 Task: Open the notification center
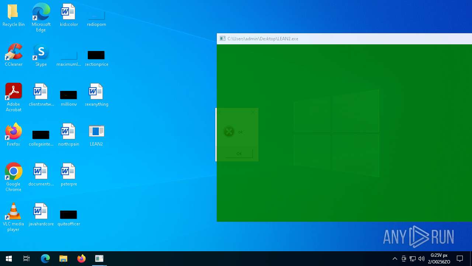460,259
